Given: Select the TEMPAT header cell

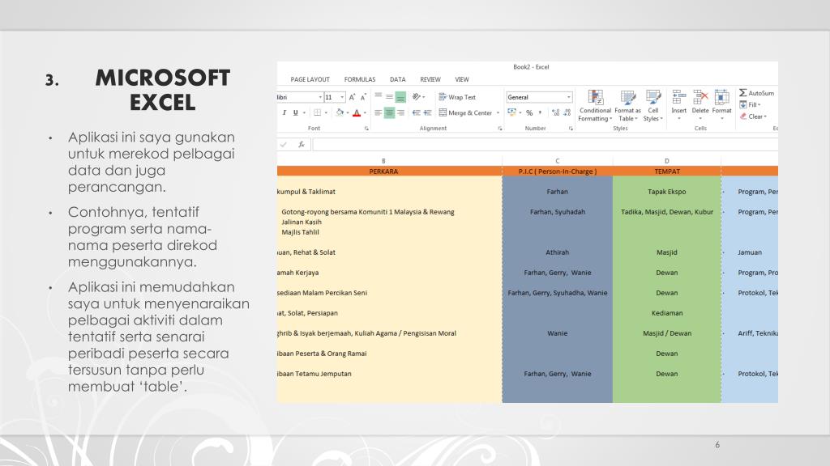Looking at the screenshot, I should pos(667,172).
